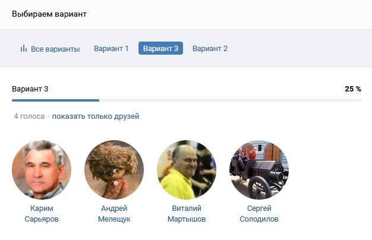Click the name link Карим Сарьяров
The height and width of the screenshot is (240, 372).
(x=42, y=213)
